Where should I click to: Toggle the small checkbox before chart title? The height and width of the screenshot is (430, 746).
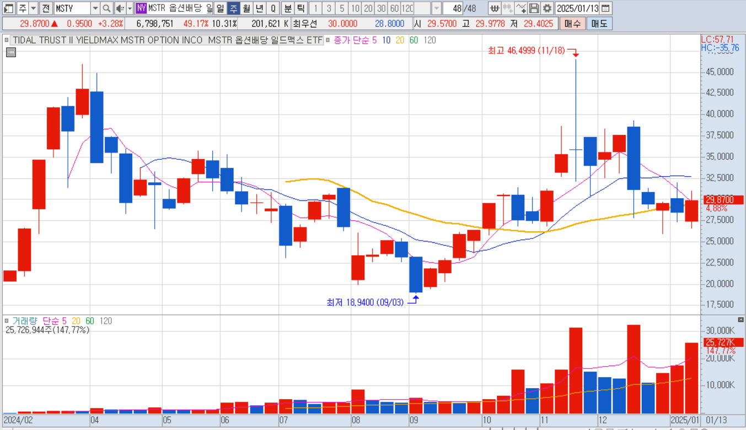[x=7, y=40]
